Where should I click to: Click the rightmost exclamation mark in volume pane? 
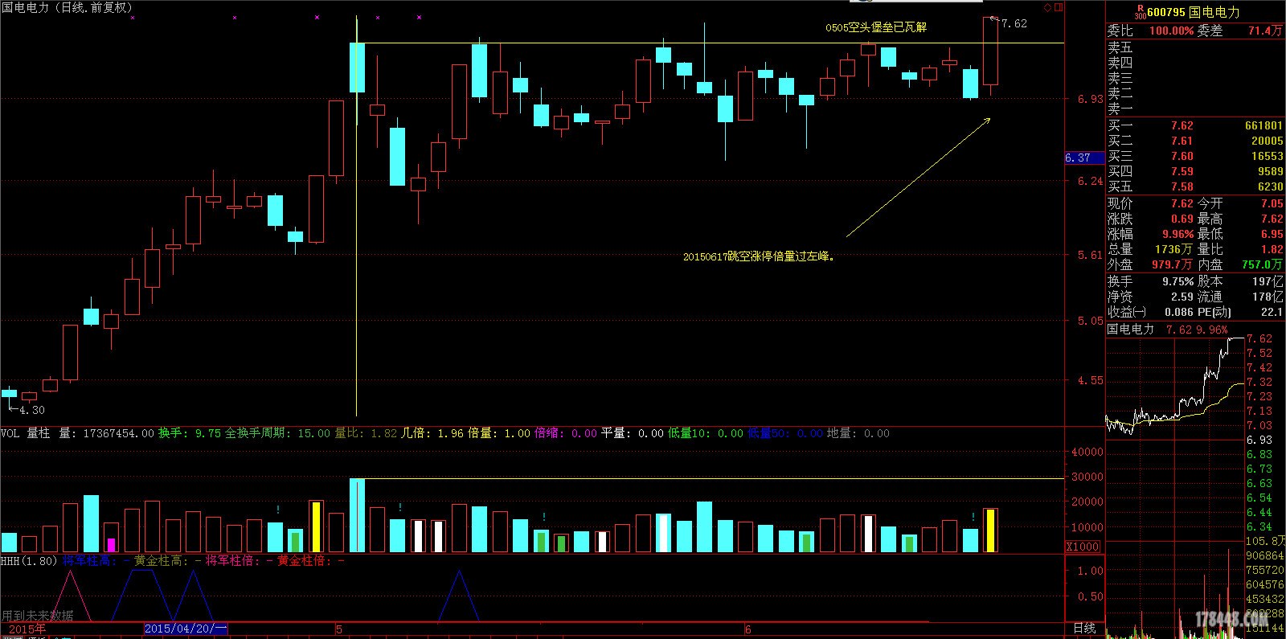tap(973, 517)
